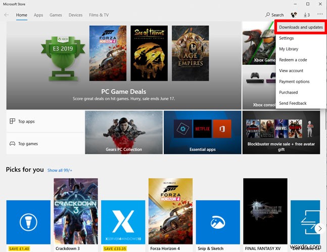The height and width of the screenshot is (252, 327).
Task: Click the Picks for you heading
Action: [x=25, y=170]
